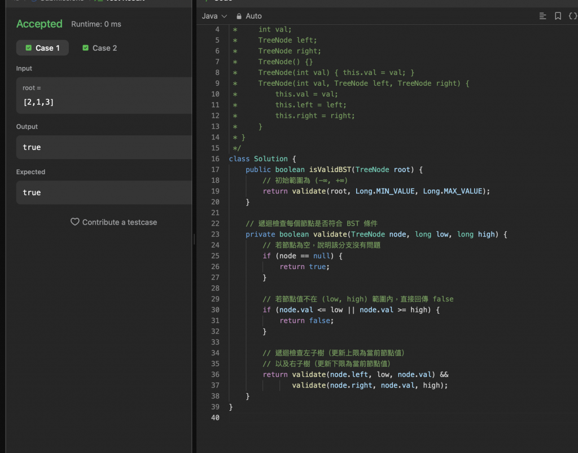Click the Expected label
Viewport: 578px width, 453px height.
coord(30,172)
